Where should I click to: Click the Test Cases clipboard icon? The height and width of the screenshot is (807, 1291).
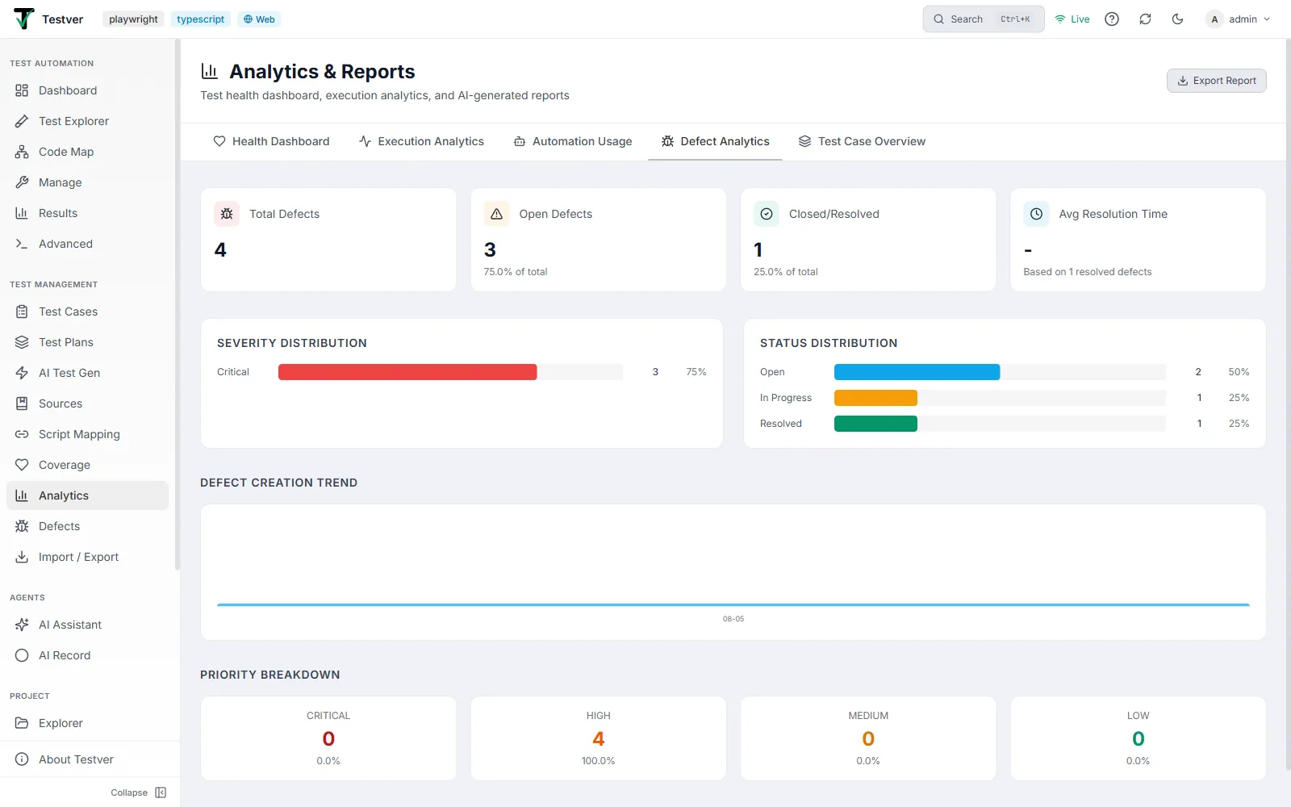[22, 312]
